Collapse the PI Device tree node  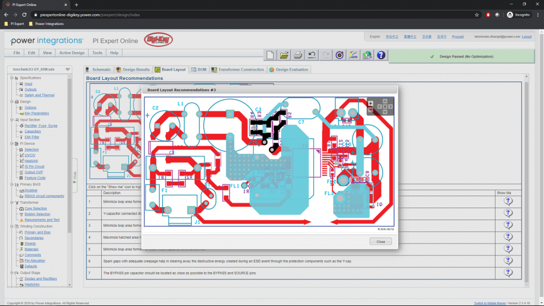point(12,143)
